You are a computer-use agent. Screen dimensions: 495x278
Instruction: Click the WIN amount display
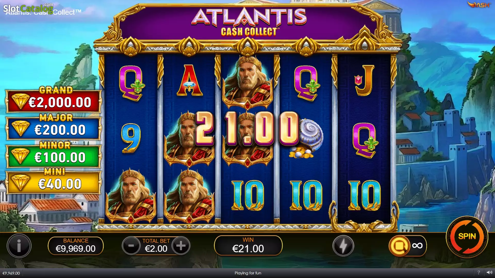pyautogui.click(x=248, y=246)
